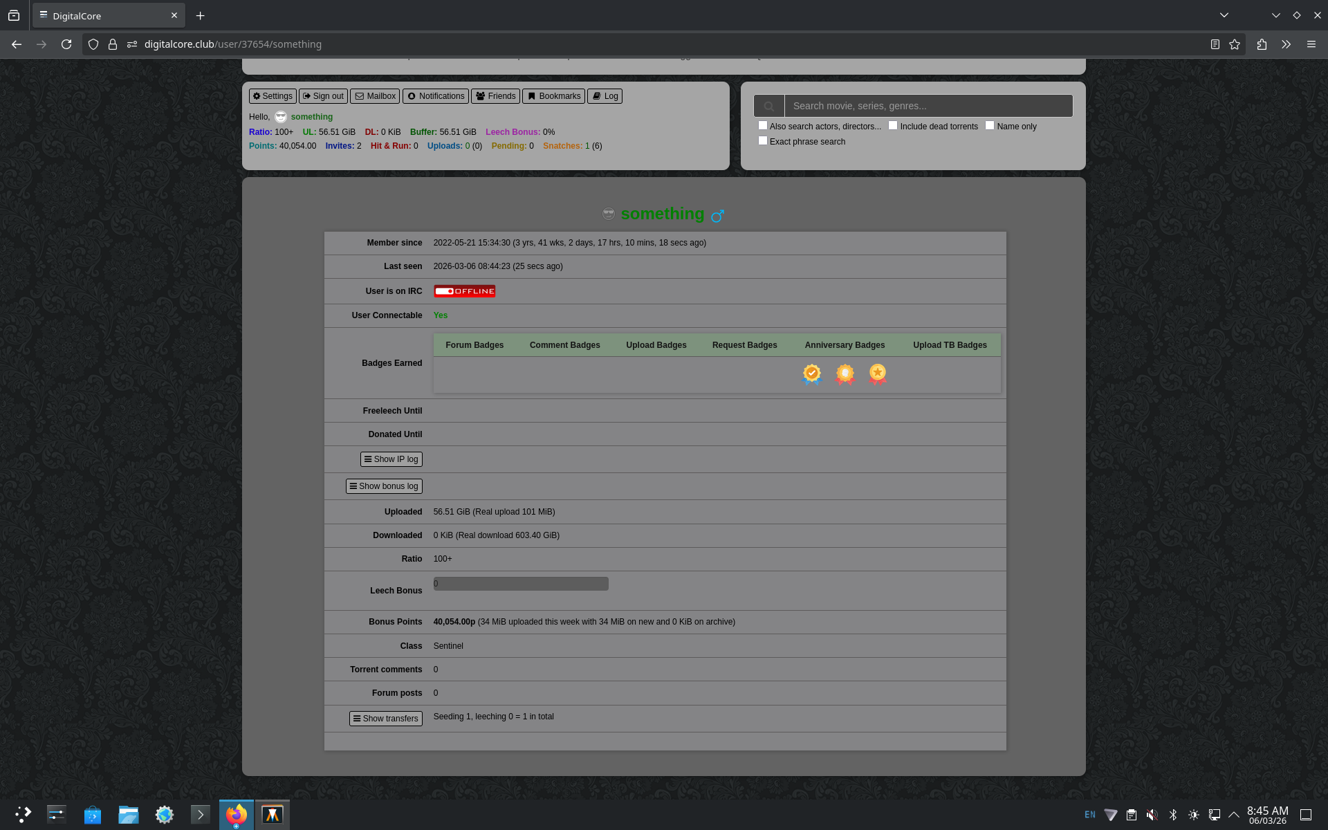Reload the page in browser
The height and width of the screenshot is (830, 1328).
66,44
